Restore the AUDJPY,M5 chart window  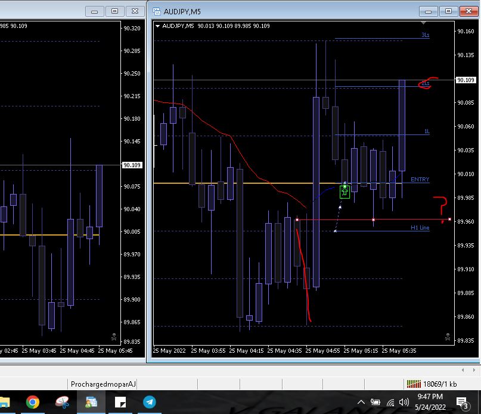448,11
